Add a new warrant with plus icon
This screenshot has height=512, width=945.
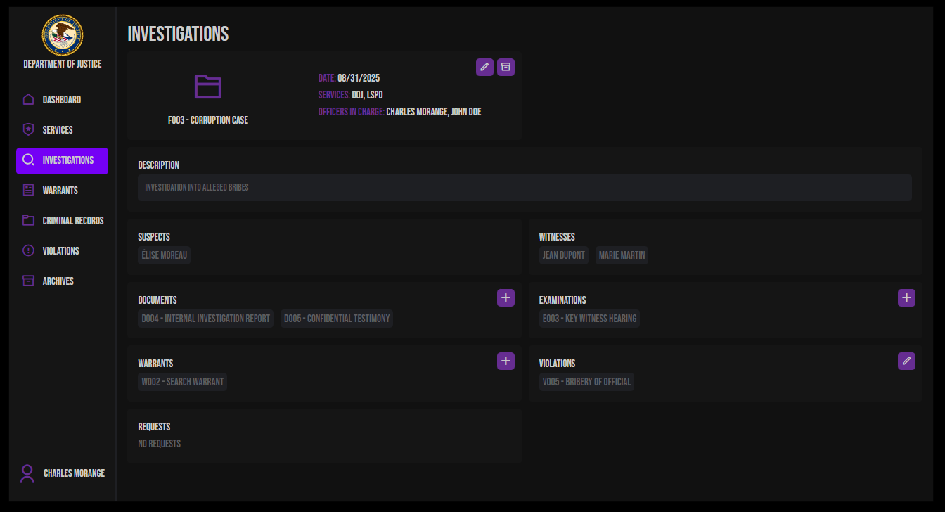coord(506,361)
